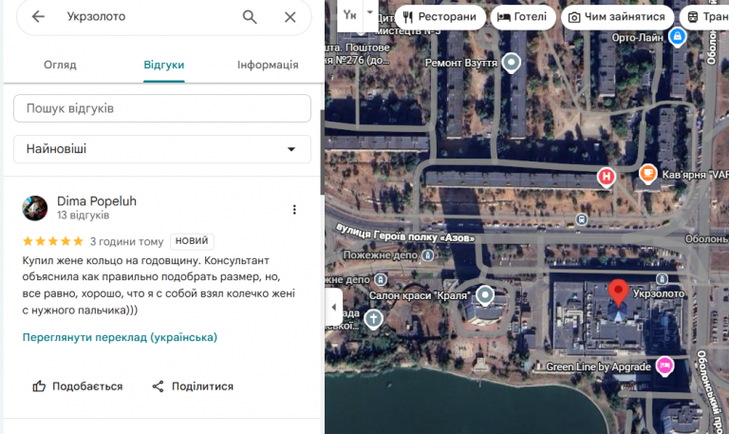Filter map by Ресторани chip

tap(440, 17)
